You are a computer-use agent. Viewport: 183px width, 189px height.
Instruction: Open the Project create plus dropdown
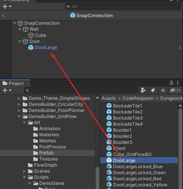click(x=7, y=90)
